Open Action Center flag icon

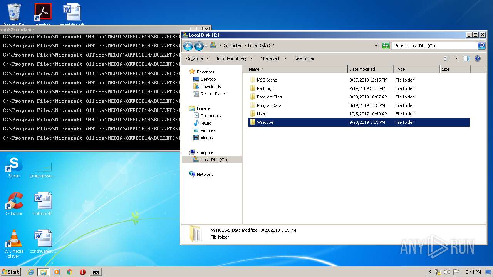[x=456, y=272]
